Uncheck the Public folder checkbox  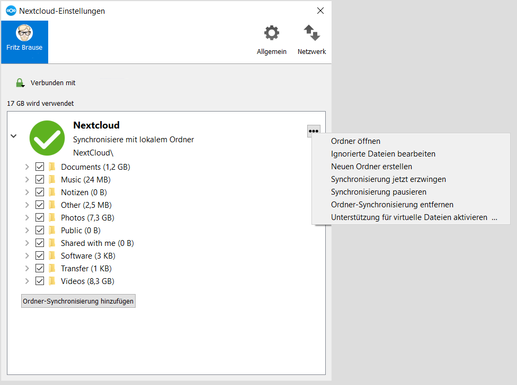40,231
